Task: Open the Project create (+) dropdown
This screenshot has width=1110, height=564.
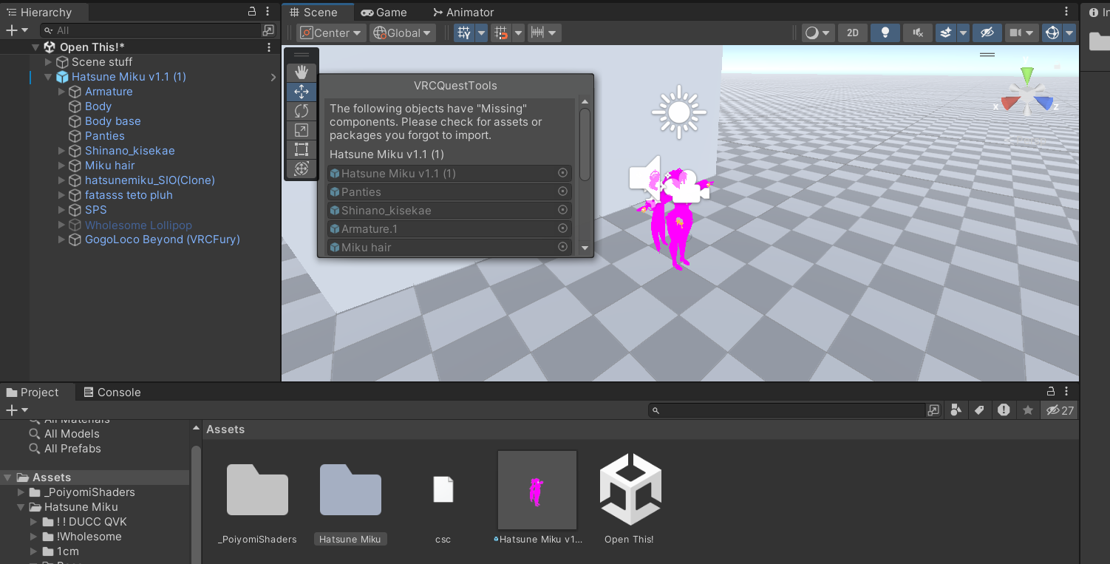Action: (x=16, y=410)
